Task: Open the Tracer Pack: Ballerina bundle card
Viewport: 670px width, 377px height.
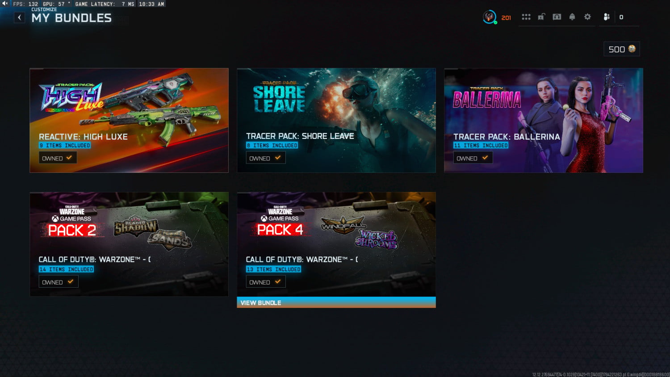Action: click(544, 120)
